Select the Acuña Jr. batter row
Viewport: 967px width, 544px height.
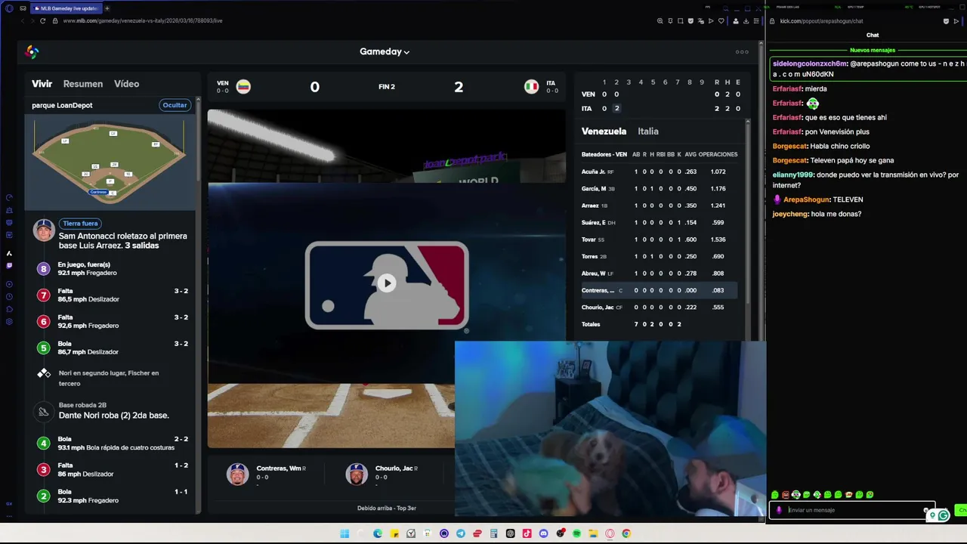pos(659,172)
